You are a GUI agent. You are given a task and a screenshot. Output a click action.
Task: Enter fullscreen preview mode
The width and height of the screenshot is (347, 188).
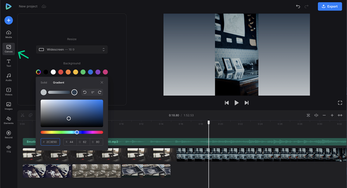coord(340,103)
